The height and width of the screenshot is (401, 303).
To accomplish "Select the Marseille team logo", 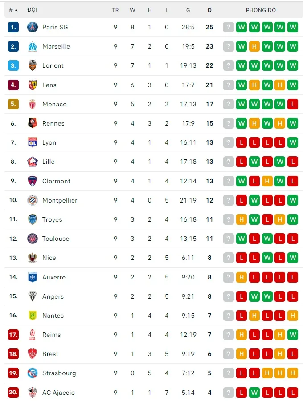I will pos(32,46).
